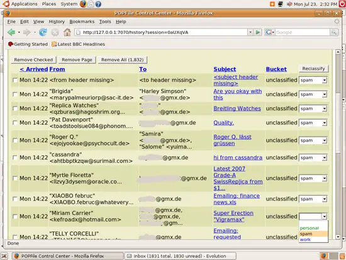This screenshot has height=260, width=346.
Task: Open the Tools menu
Action: pyautogui.click(x=105, y=21)
